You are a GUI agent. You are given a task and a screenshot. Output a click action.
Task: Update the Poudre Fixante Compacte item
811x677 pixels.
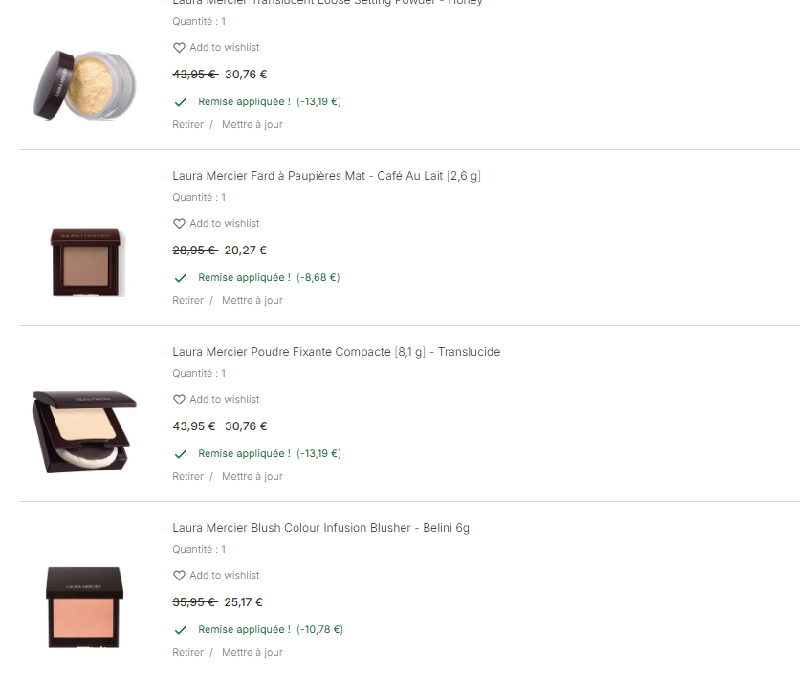(x=252, y=476)
